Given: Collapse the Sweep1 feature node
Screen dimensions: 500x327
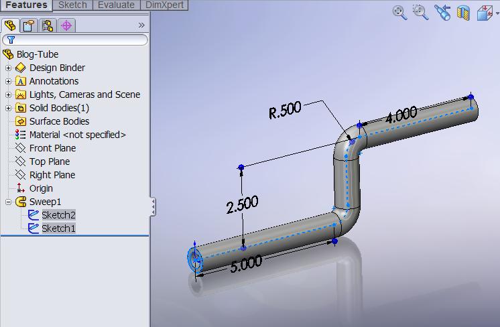Looking at the screenshot, I should pyautogui.click(x=8, y=202).
